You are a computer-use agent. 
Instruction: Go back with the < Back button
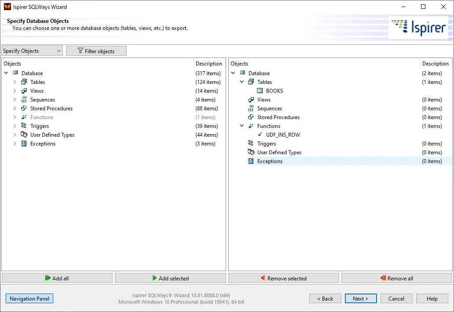coord(325,298)
